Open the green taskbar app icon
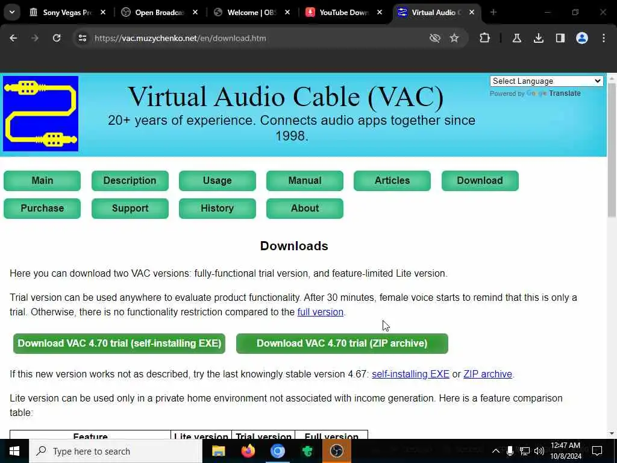 [x=307, y=451]
